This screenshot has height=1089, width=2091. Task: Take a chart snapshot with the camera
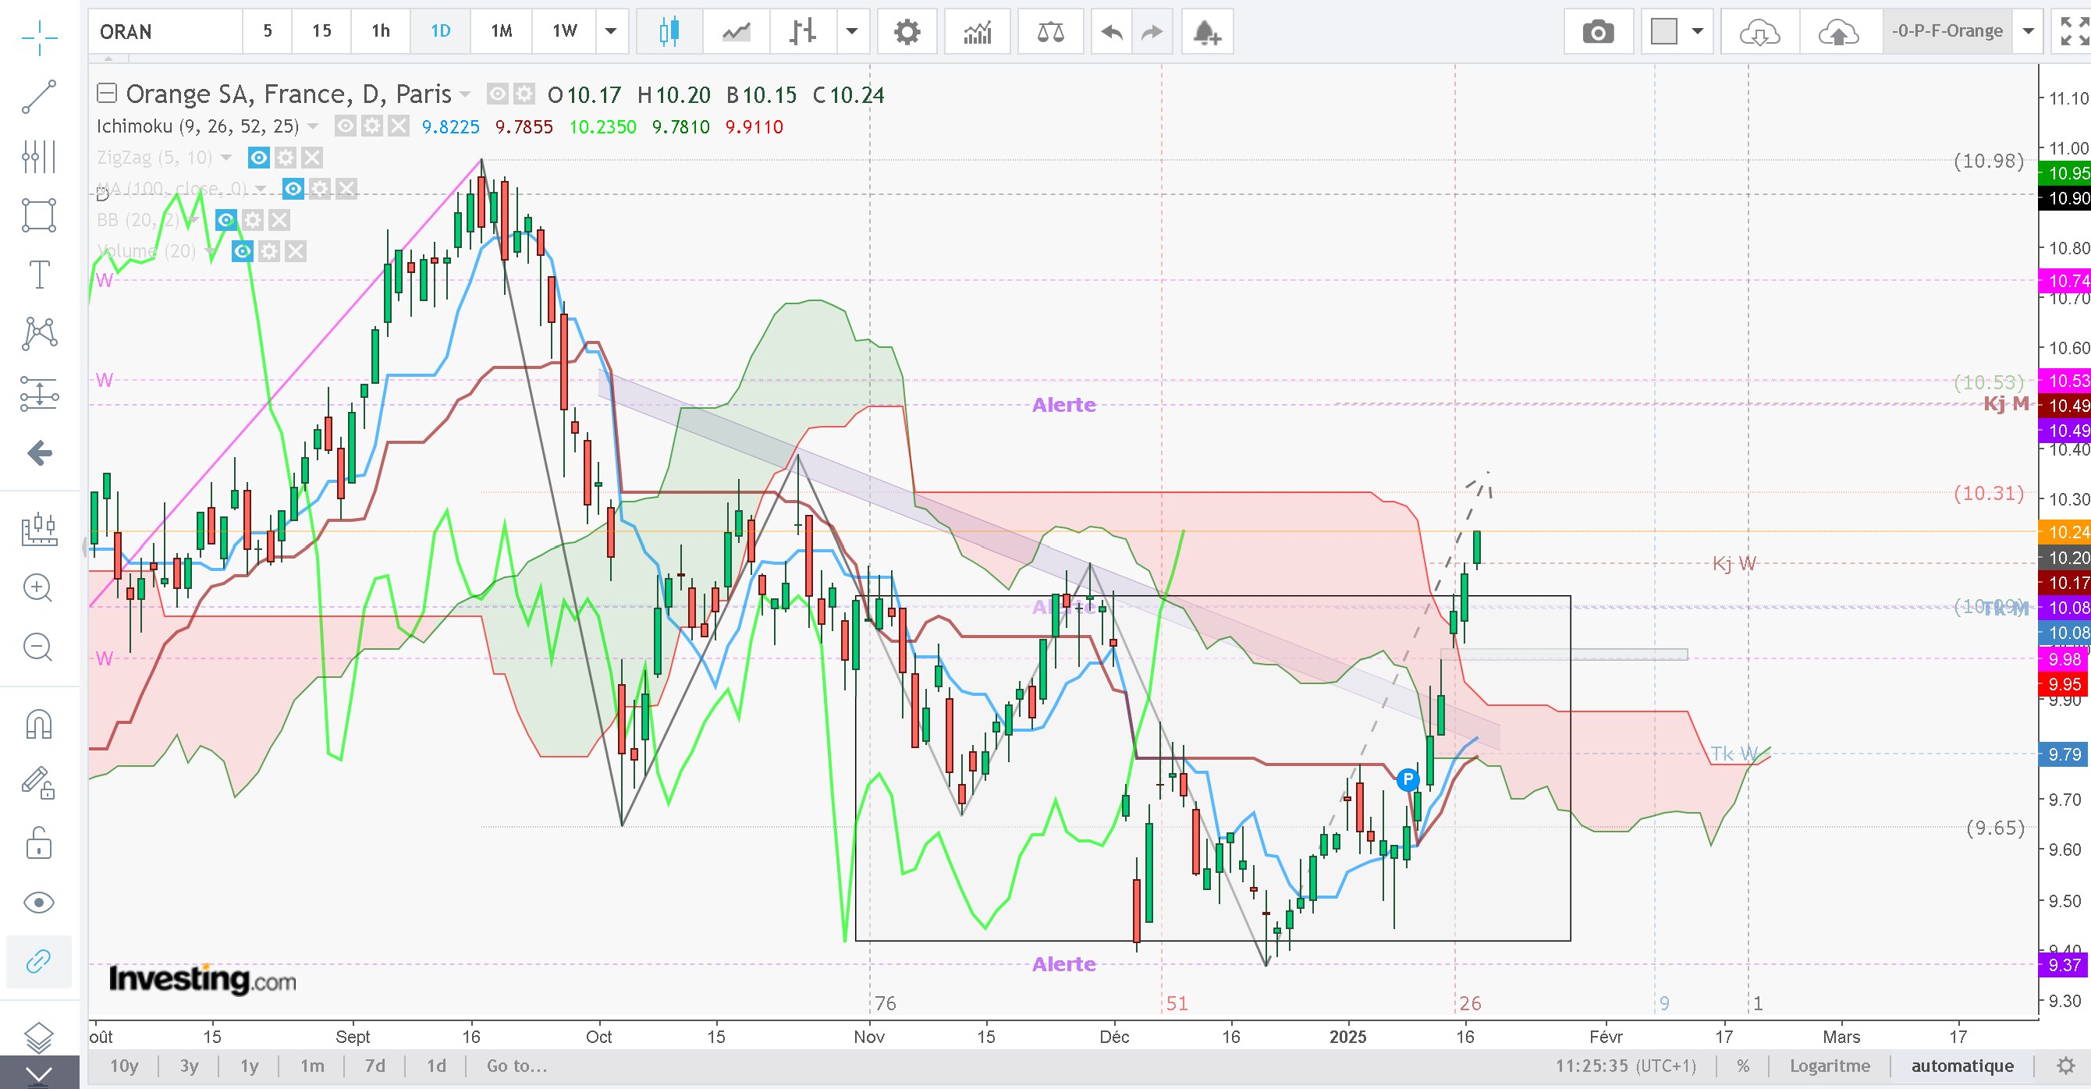click(x=1597, y=32)
